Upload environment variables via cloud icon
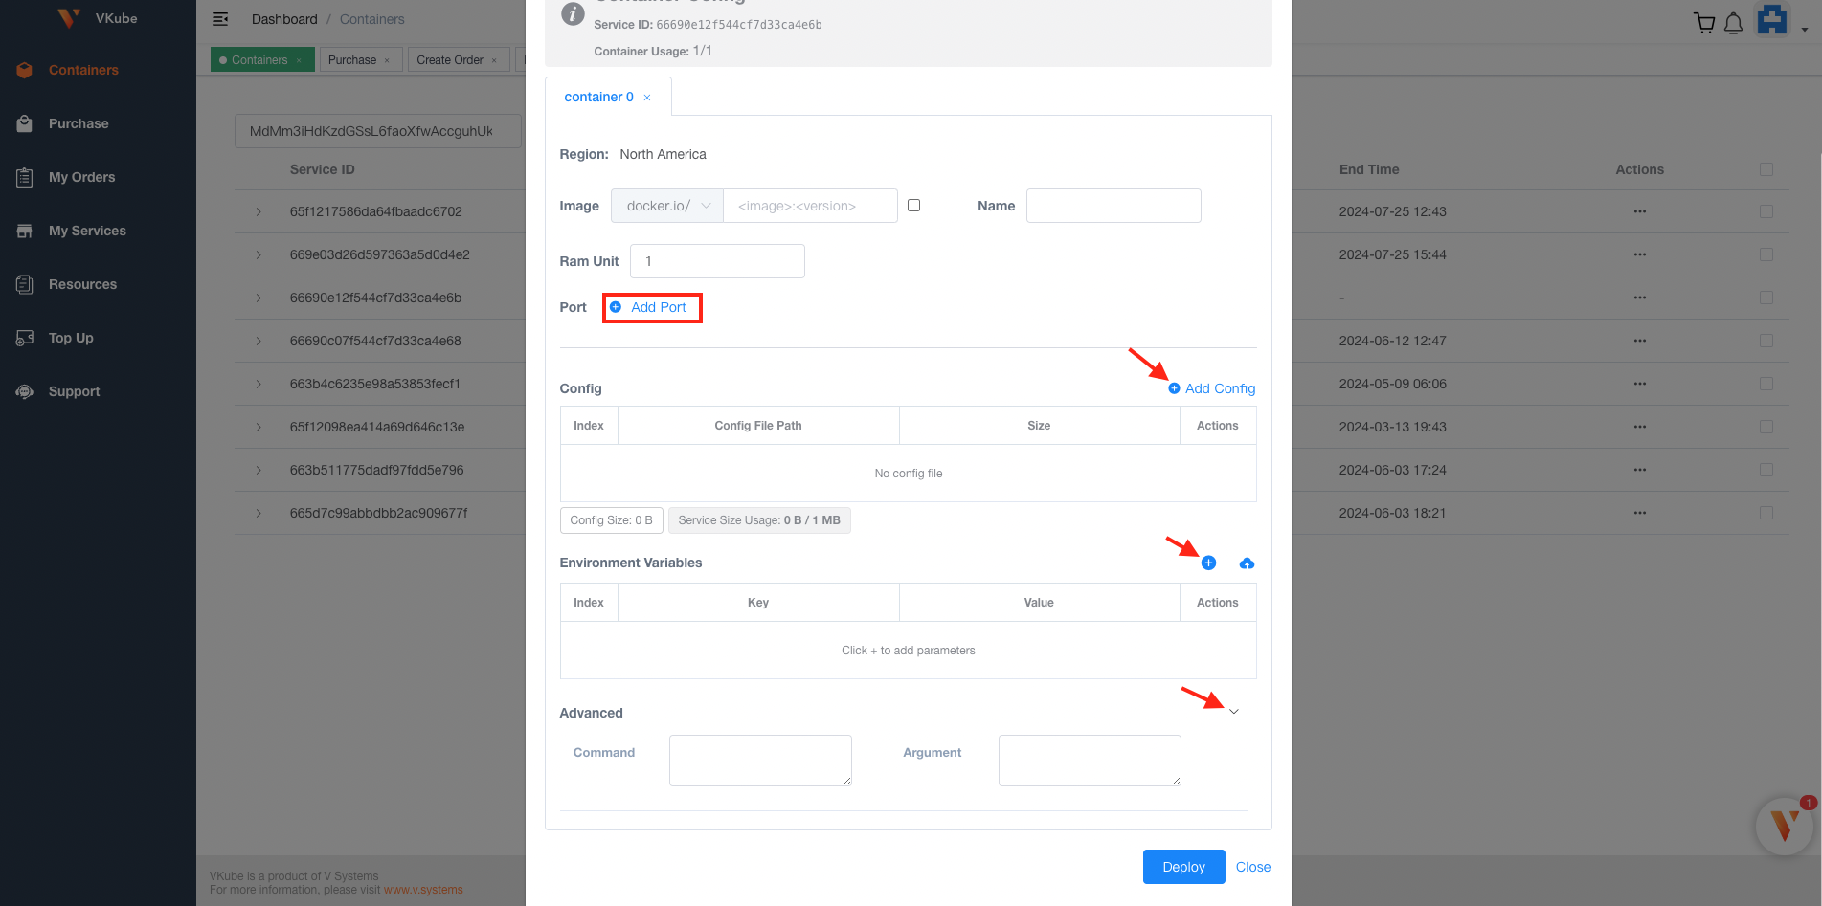 [x=1247, y=563]
